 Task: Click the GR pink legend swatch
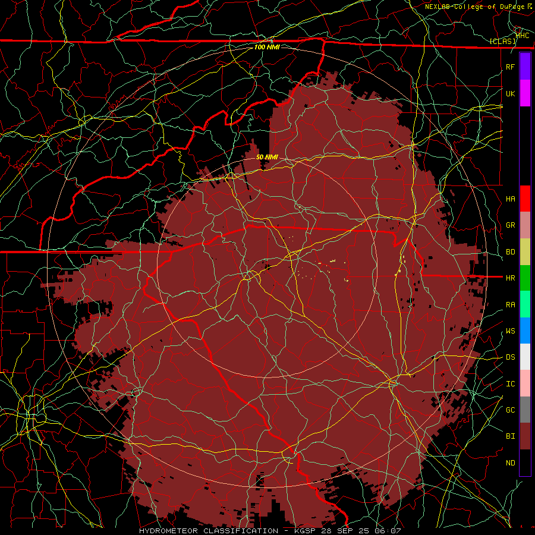point(525,225)
